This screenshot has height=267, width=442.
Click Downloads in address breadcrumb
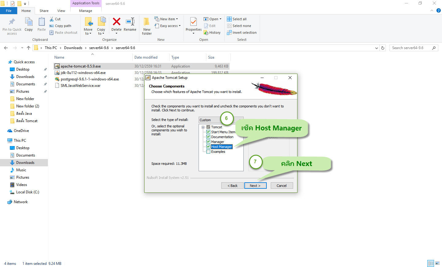73,48
